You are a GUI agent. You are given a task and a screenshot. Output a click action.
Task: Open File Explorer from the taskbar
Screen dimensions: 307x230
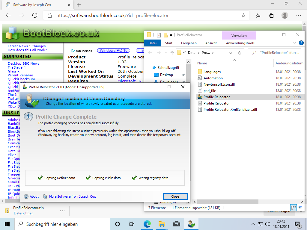pyautogui.click(x=162, y=224)
